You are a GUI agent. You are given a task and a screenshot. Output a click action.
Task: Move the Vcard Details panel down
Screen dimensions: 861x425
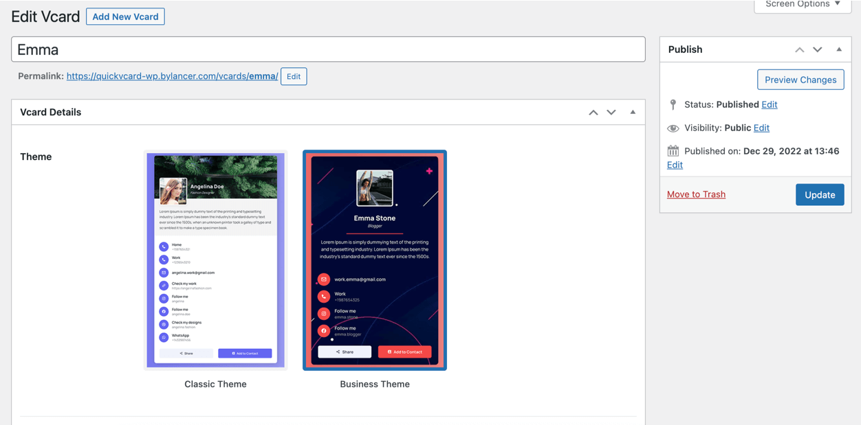coord(611,113)
